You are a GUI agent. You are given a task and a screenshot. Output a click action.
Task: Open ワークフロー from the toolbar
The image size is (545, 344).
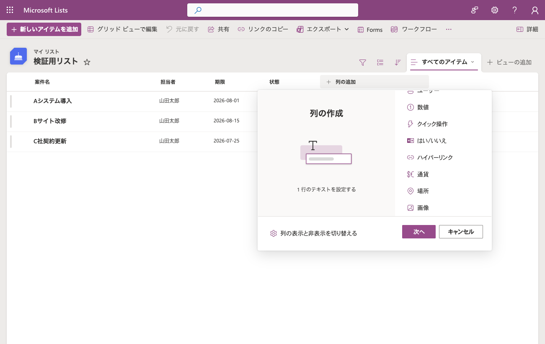[x=414, y=29]
